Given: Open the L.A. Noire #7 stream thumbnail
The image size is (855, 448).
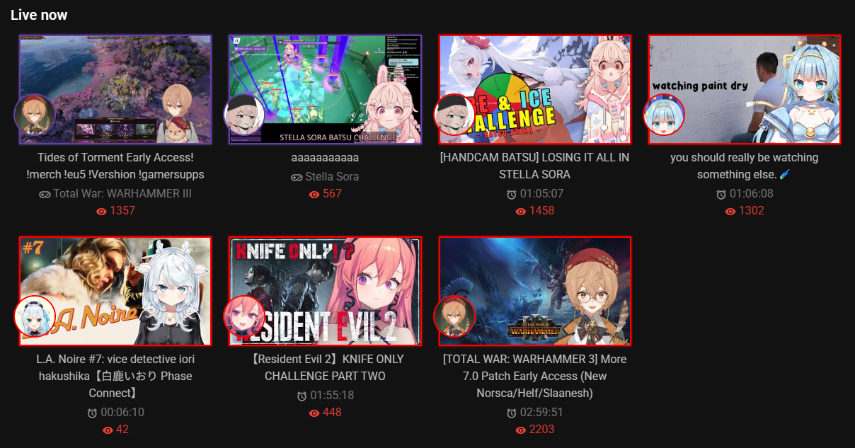Looking at the screenshot, I should click(x=115, y=291).
